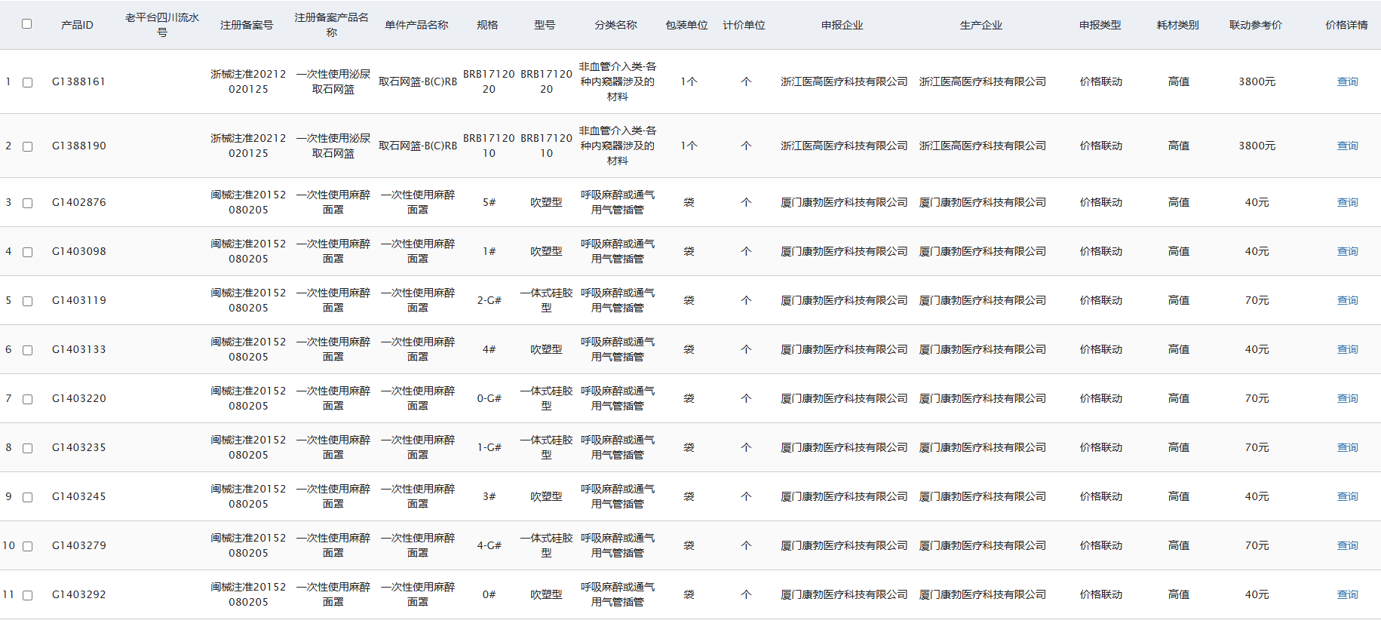Click the 联动参考价 column header

click(1255, 25)
